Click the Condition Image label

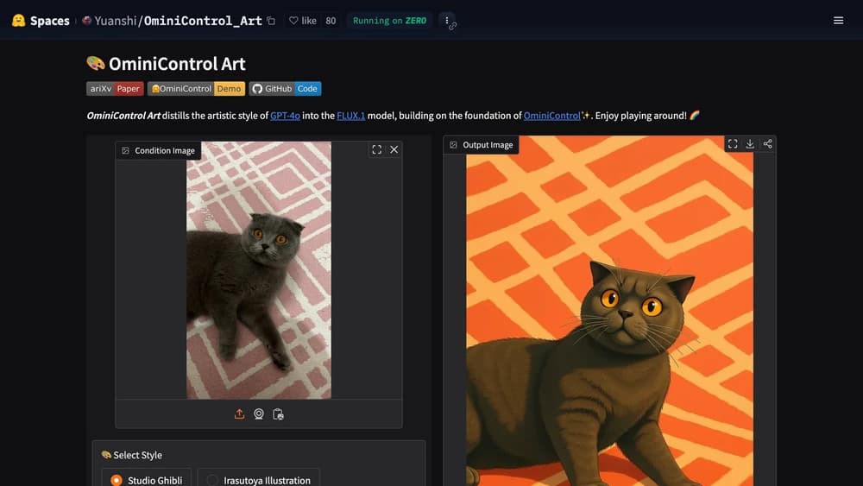[159, 150]
